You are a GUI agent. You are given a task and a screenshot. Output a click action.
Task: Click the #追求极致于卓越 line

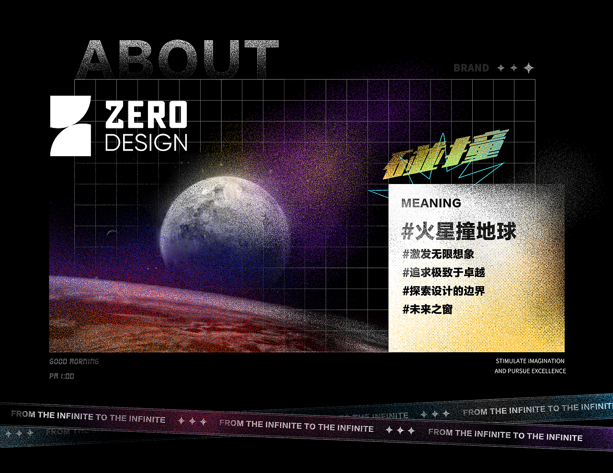coord(444,273)
